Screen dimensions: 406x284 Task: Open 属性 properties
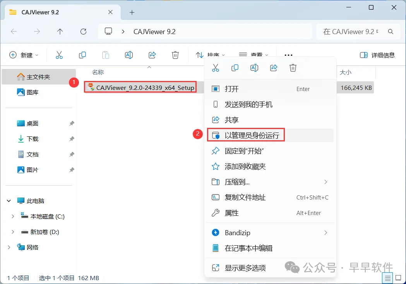(270, 213)
